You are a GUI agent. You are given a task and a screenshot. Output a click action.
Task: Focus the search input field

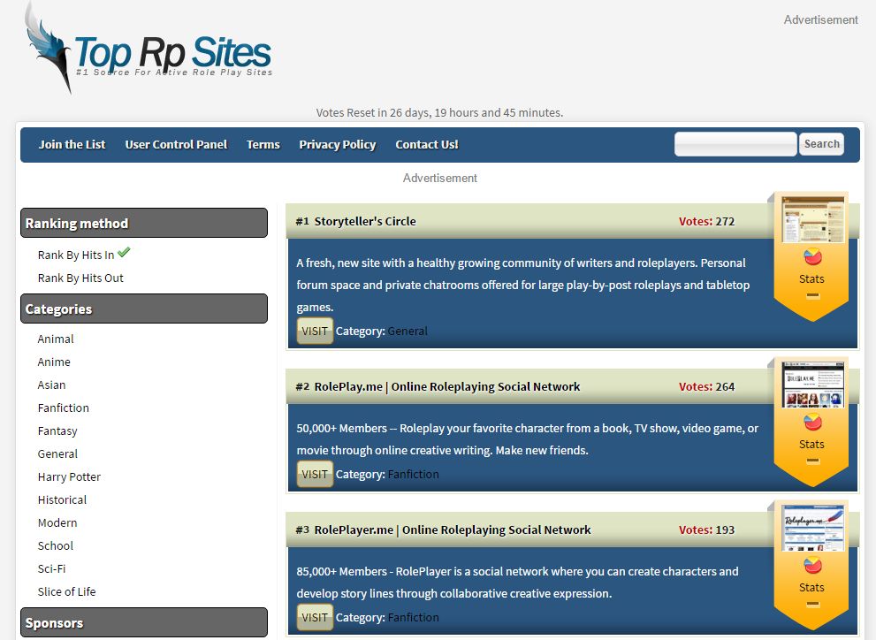coord(735,144)
